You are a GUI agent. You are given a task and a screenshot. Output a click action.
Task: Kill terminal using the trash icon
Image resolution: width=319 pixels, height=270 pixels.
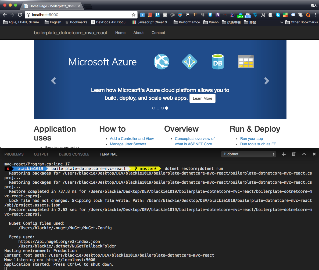[x=294, y=154]
